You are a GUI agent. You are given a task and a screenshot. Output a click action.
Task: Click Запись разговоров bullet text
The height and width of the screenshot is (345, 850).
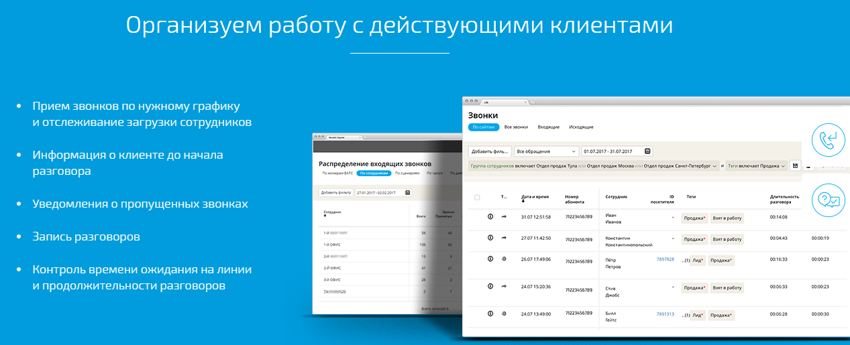point(86,236)
